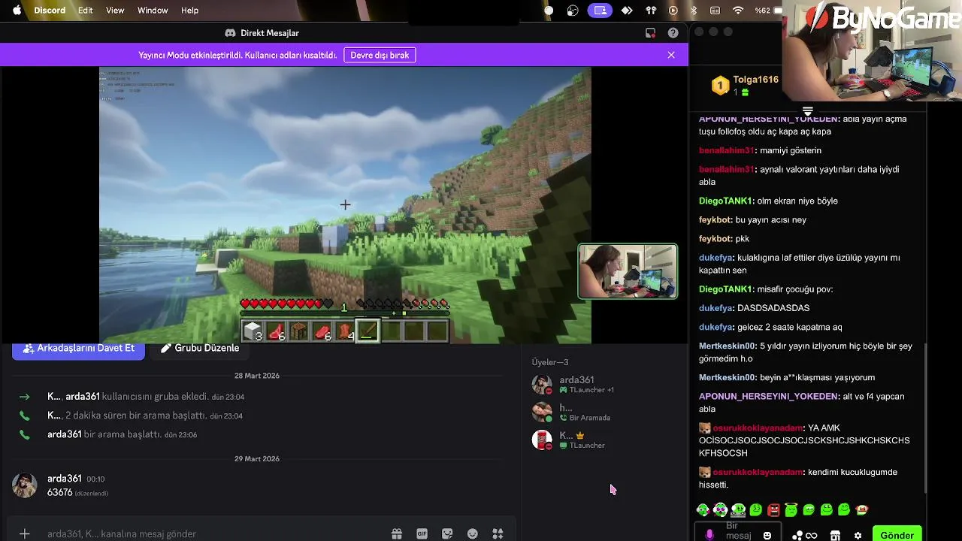Click osurukkoklayanadam on 'YA AMK' message
This screenshot has width=962, height=541.
[x=758, y=428]
